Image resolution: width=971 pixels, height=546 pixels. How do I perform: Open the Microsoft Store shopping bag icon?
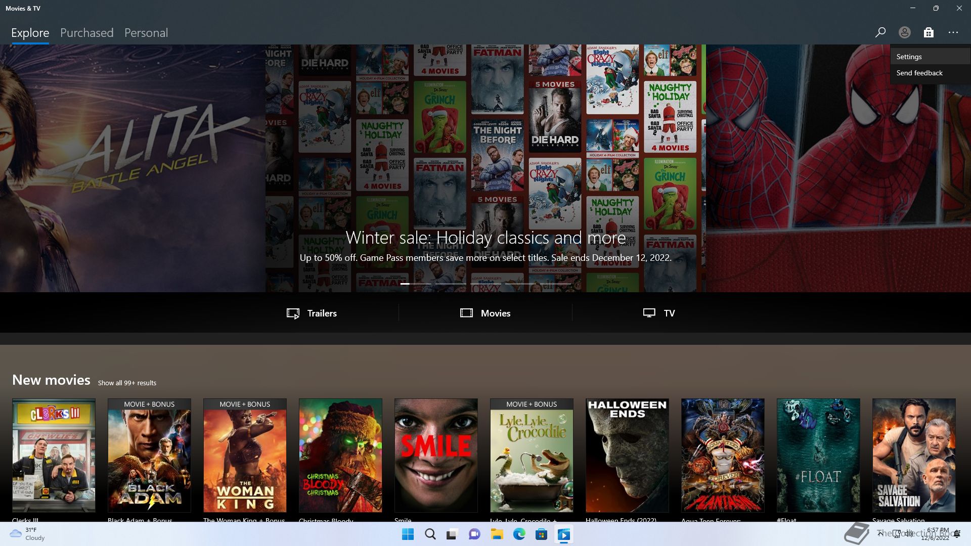coord(929,32)
